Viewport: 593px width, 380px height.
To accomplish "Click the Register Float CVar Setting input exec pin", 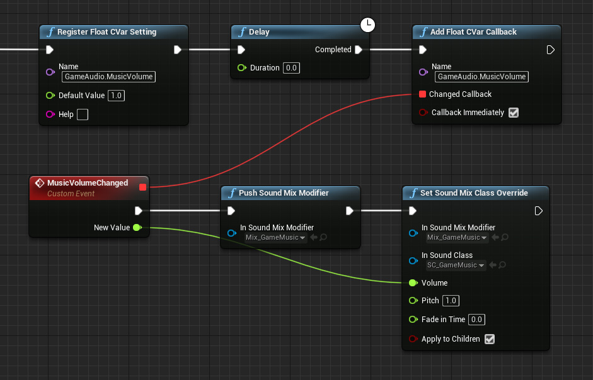I will (x=50, y=50).
